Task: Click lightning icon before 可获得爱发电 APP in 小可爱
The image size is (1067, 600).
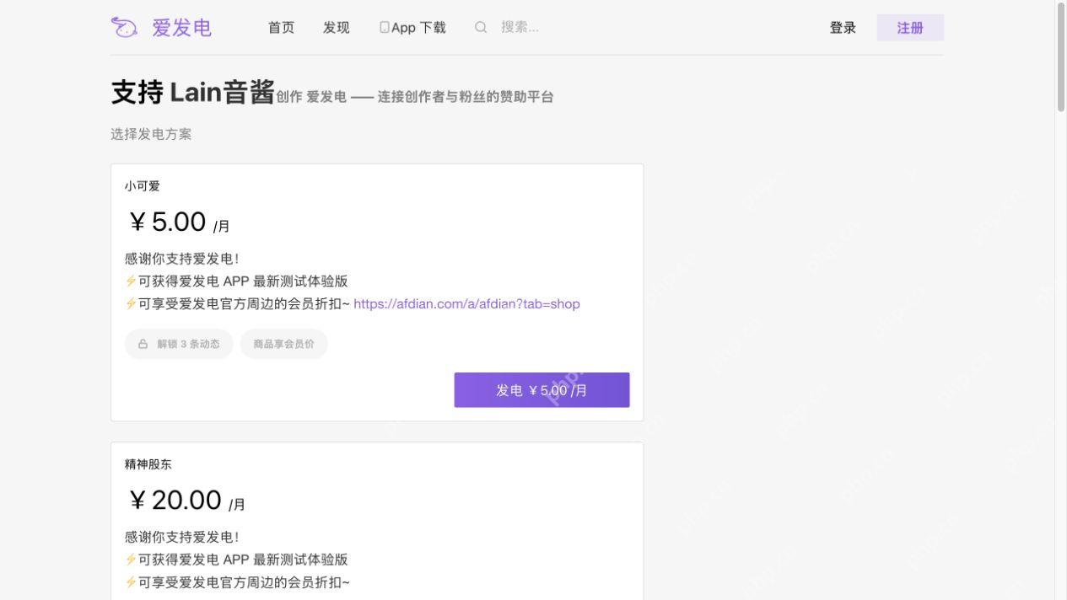Action: (131, 281)
